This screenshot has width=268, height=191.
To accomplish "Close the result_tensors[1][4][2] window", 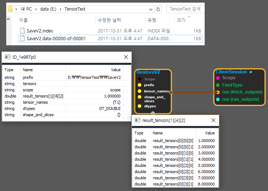I will [x=213, y=120].
